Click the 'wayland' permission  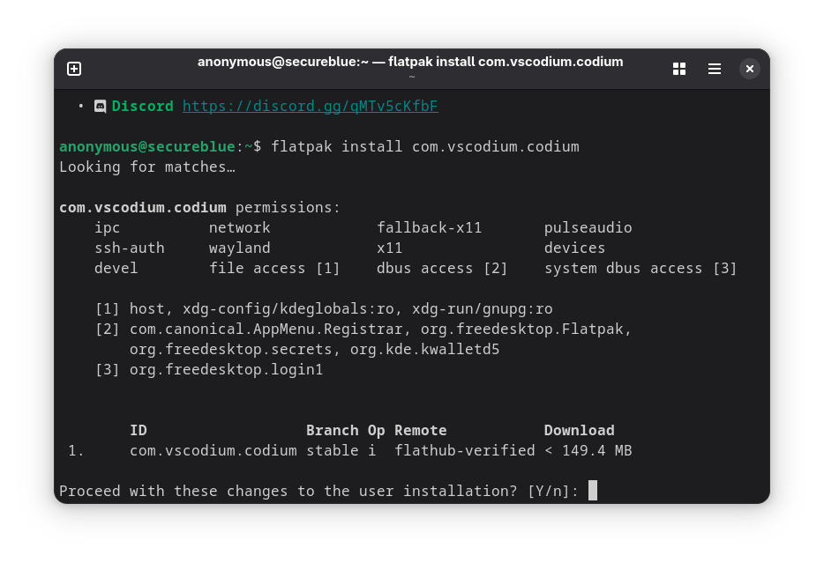pos(240,248)
